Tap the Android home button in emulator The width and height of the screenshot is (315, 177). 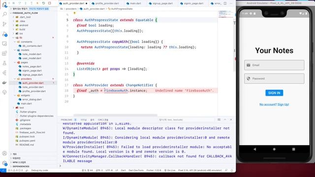click(274, 149)
